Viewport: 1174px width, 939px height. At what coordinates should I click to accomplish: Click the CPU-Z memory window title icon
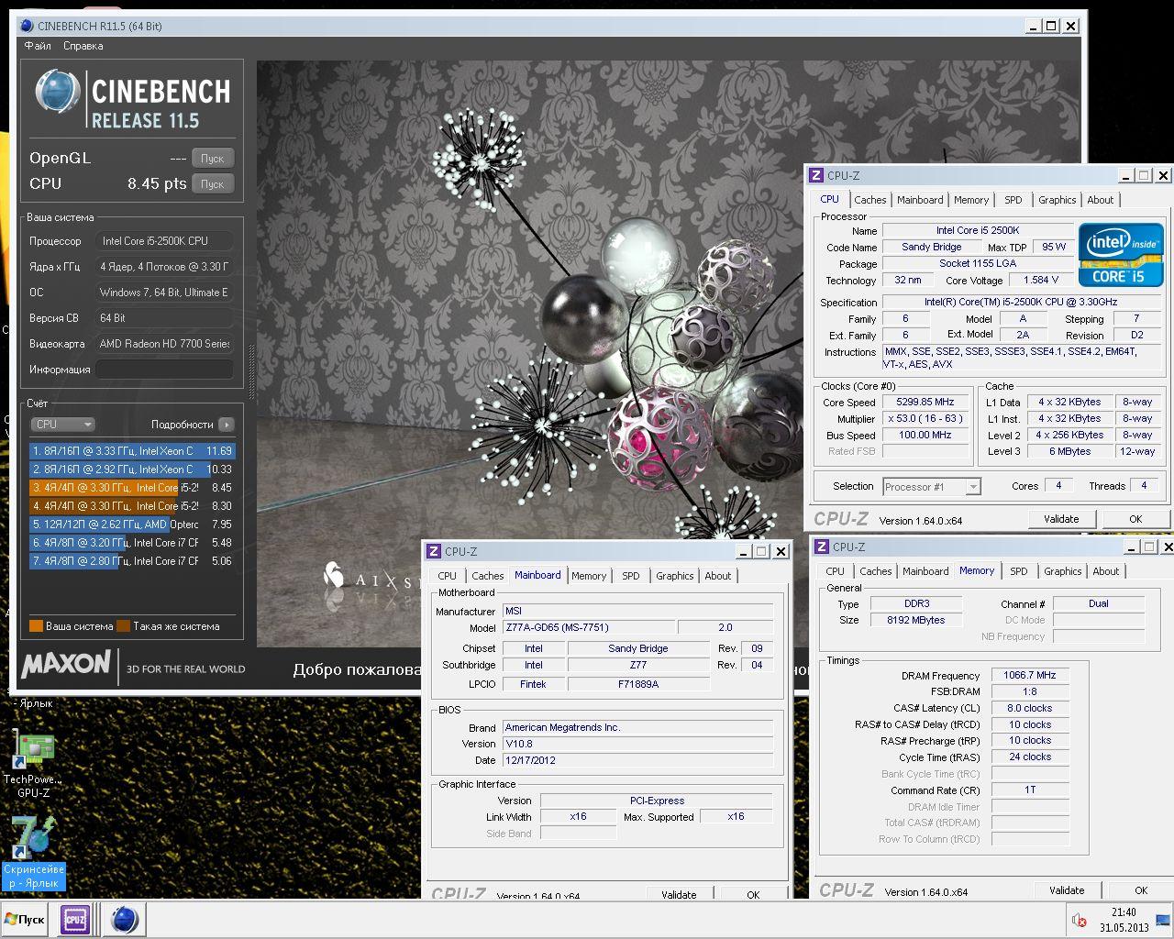click(822, 547)
